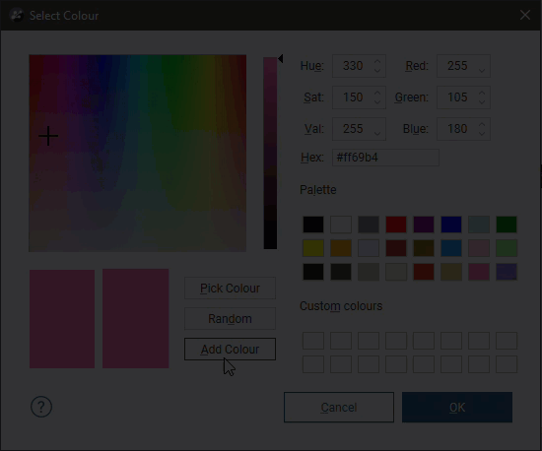Decrease the Blue value with down arrow
The height and width of the screenshot is (451, 542).
pyautogui.click(x=482, y=133)
